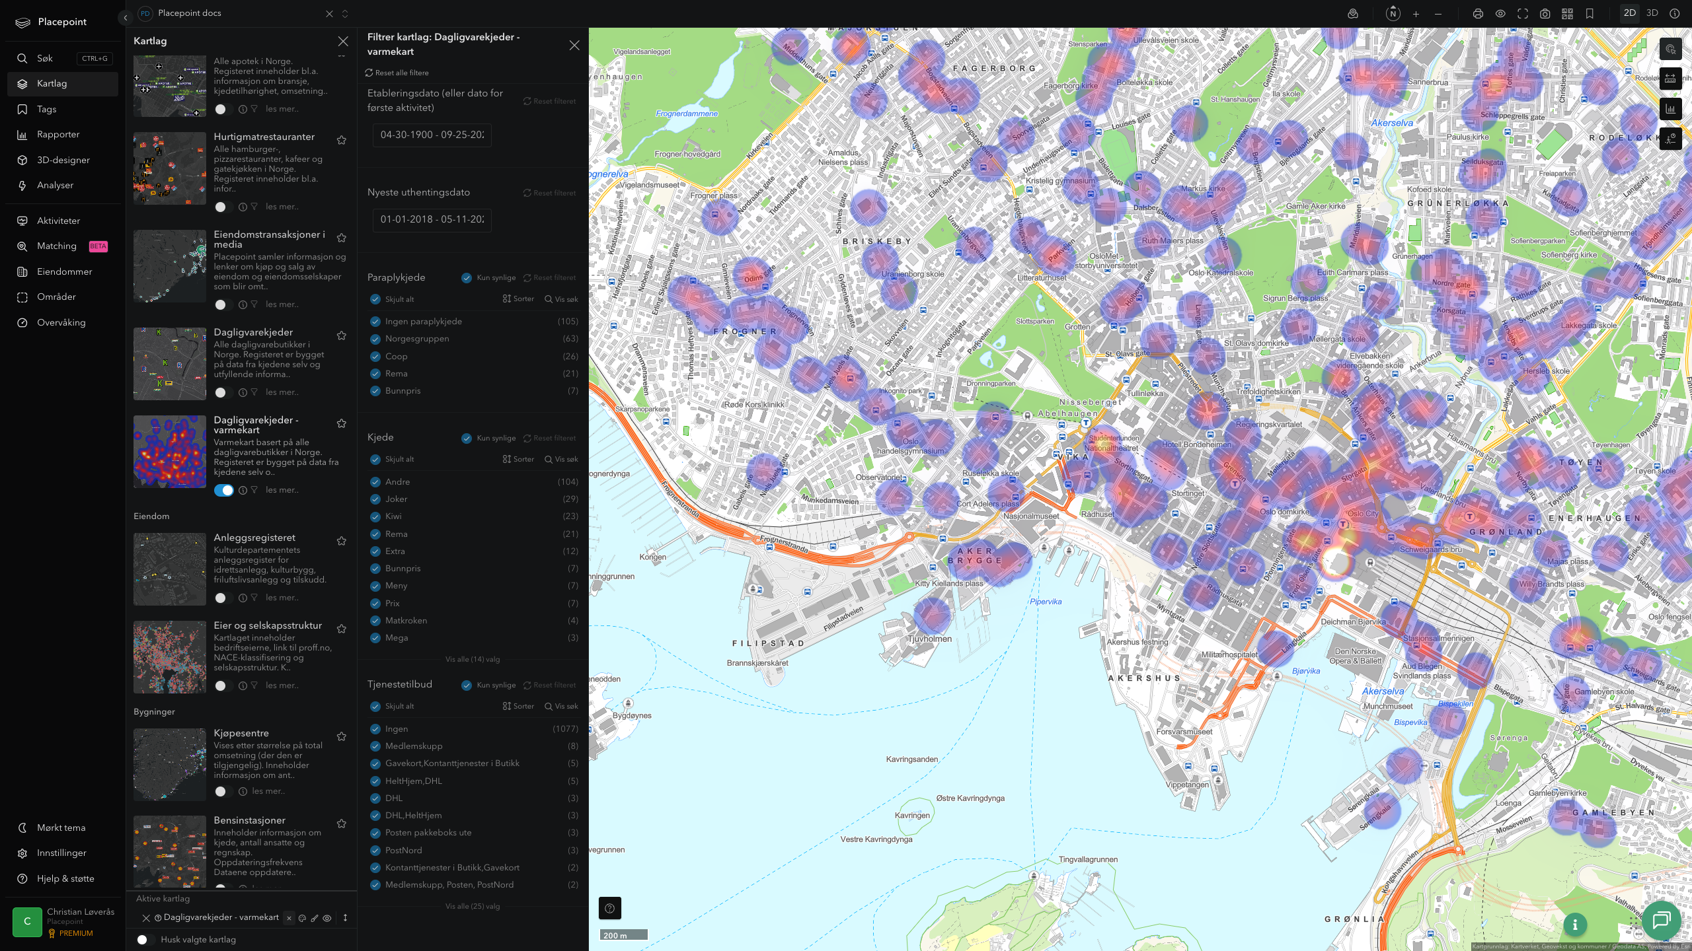1692x951 pixels.
Task: Uncheck Kun synlige for Paraplykjede
Action: (467, 278)
